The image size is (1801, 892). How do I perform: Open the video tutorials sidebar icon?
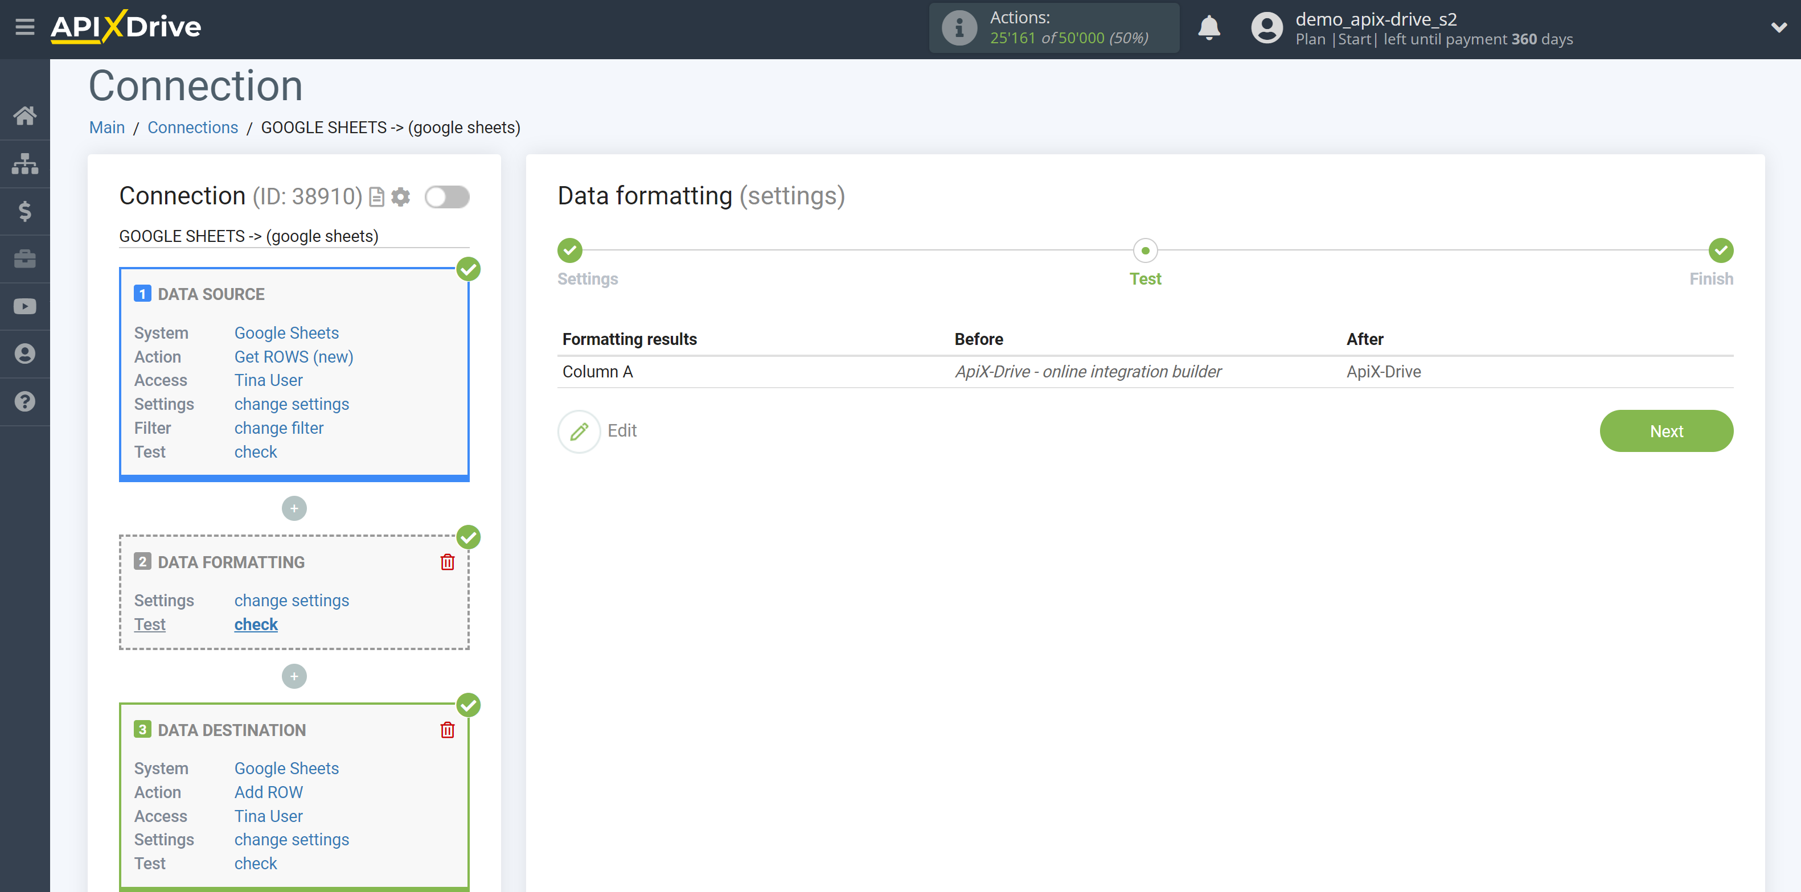point(25,306)
